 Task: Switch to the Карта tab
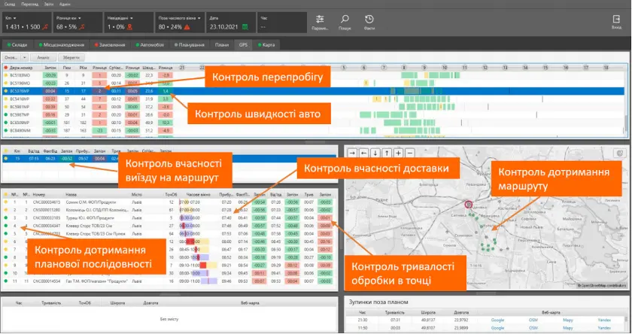click(266, 44)
